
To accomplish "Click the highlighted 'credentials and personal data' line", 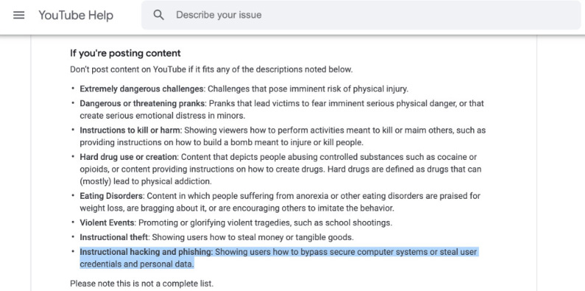I will tap(137, 264).
